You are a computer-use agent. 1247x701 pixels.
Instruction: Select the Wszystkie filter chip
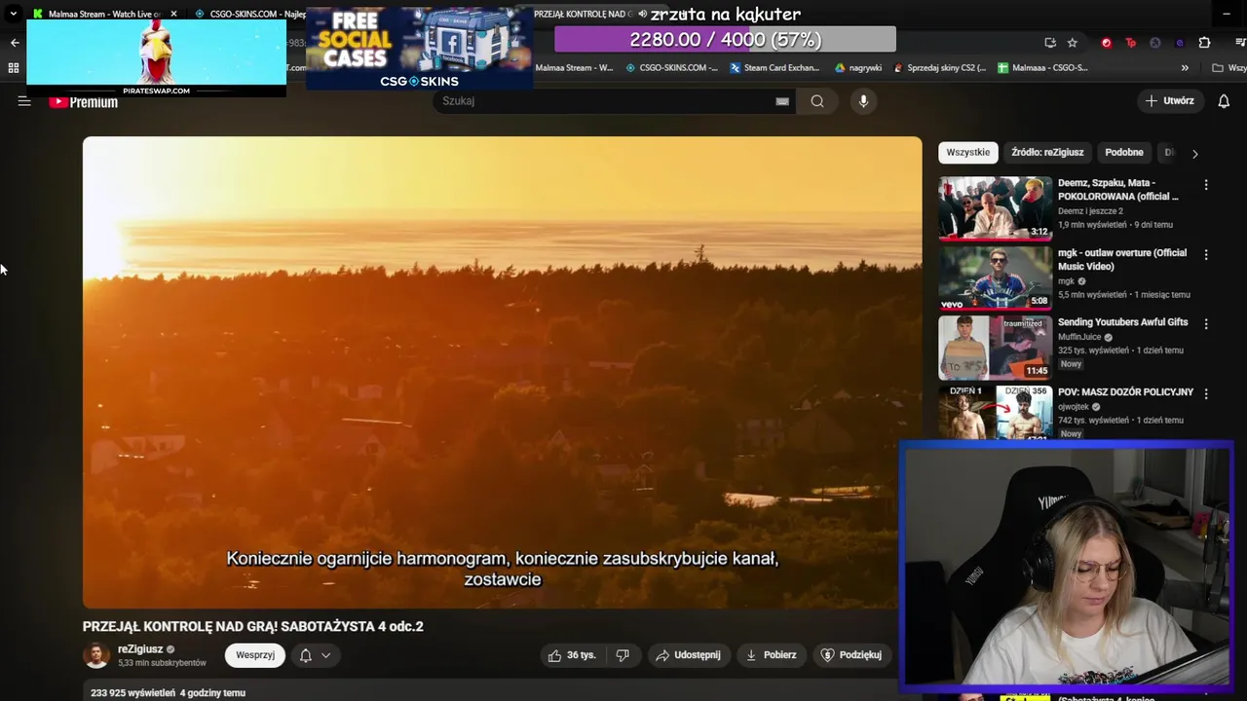click(967, 152)
